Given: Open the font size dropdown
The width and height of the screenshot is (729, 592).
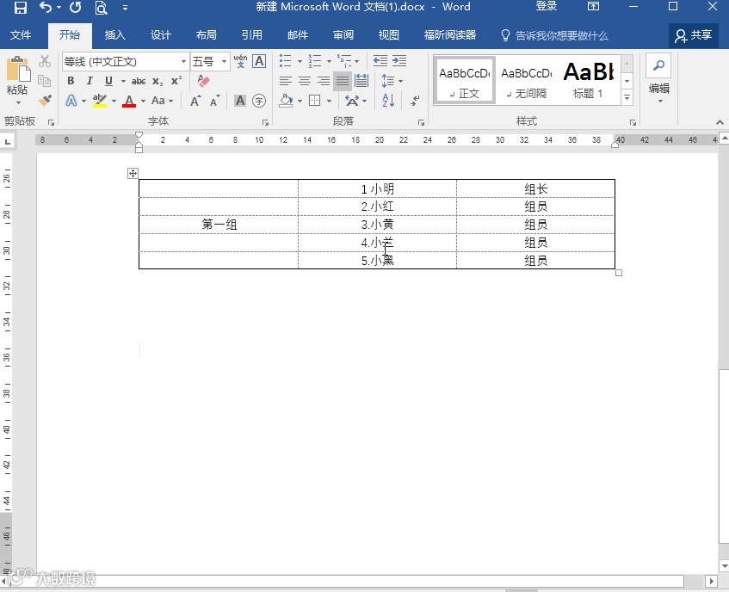Looking at the screenshot, I should pyautogui.click(x=224, y=61).
